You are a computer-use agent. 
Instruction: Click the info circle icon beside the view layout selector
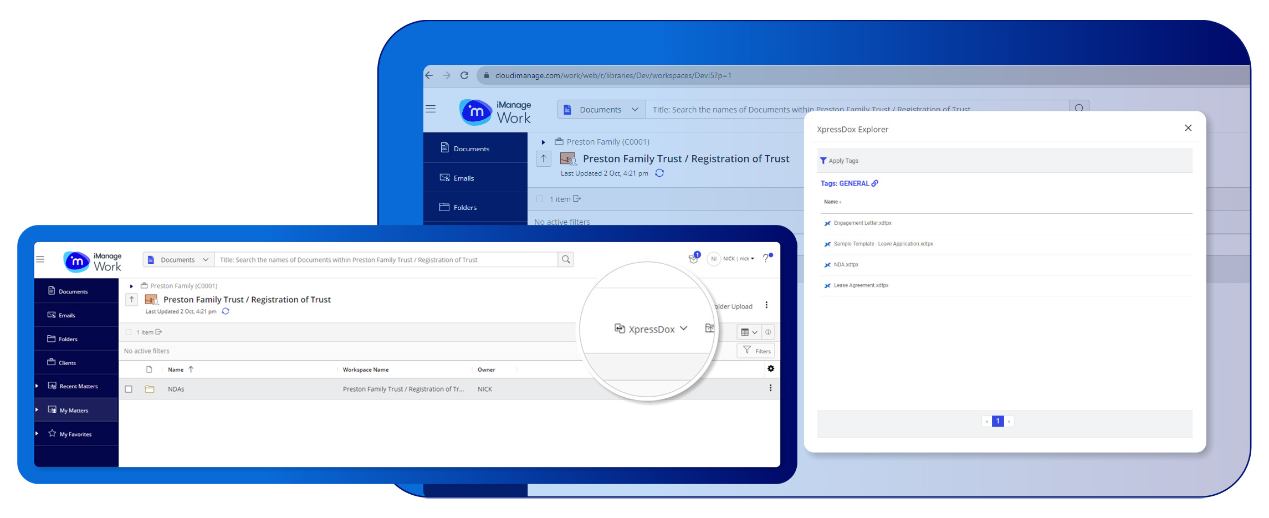click(768, 332)
